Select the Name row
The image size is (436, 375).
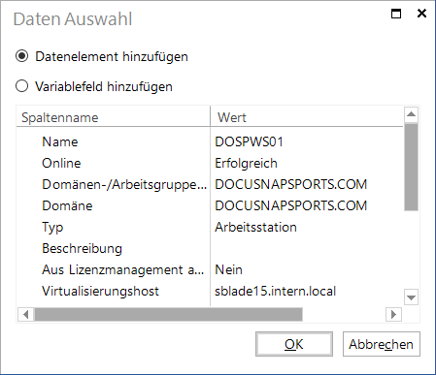[210, 141]
